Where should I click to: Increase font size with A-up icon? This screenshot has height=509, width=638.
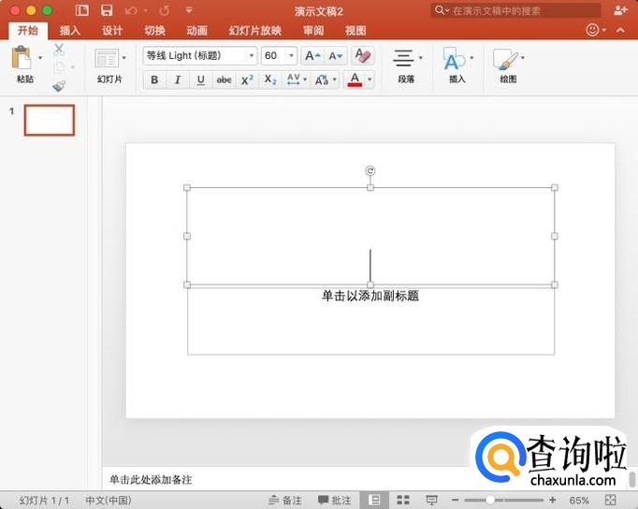(312, 56)
